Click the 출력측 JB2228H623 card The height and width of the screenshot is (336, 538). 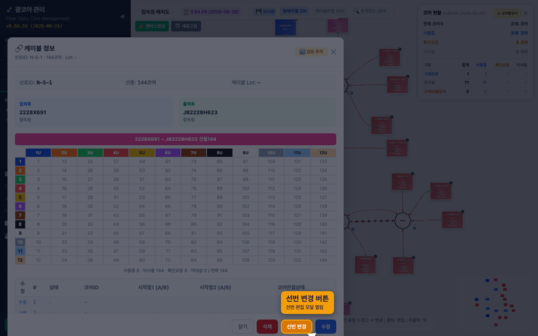(x=257, y=112)
